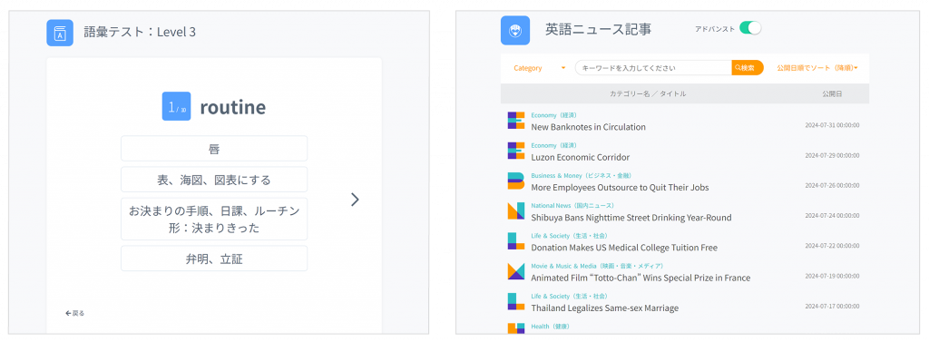Click the 英語ニュース記事 heading

point(599,29)
